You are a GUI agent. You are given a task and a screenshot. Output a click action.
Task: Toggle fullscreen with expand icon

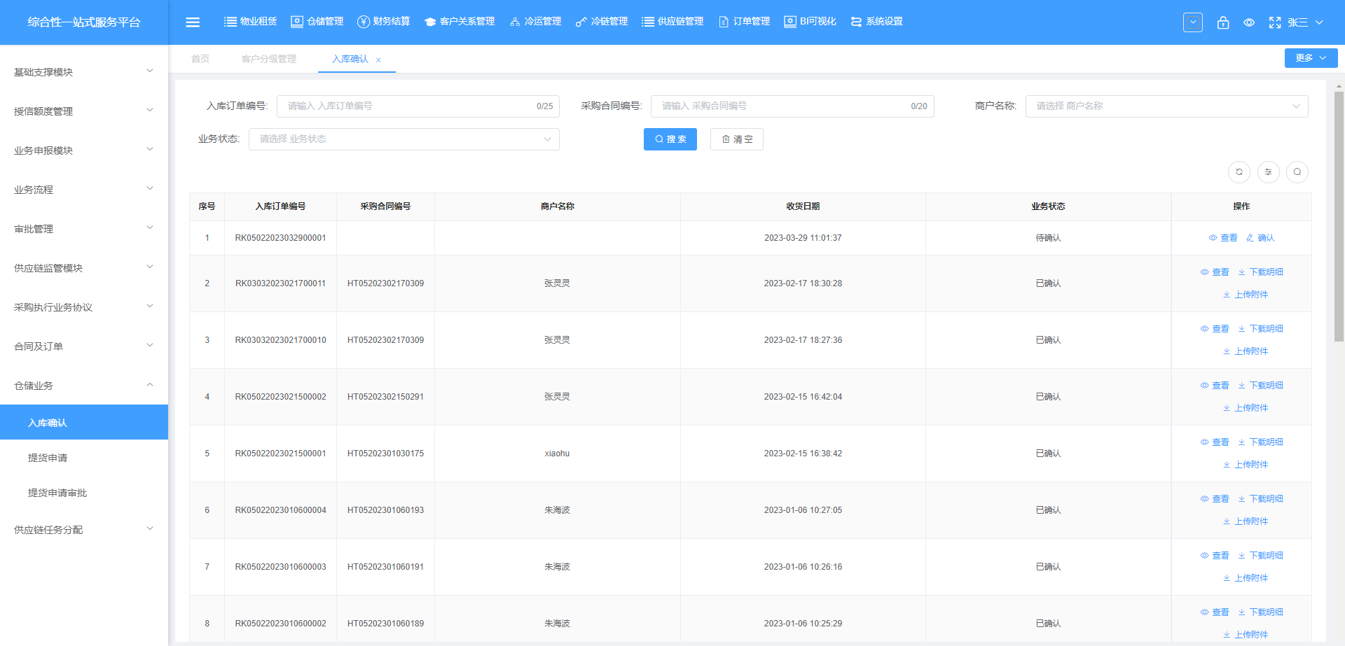1275,22
